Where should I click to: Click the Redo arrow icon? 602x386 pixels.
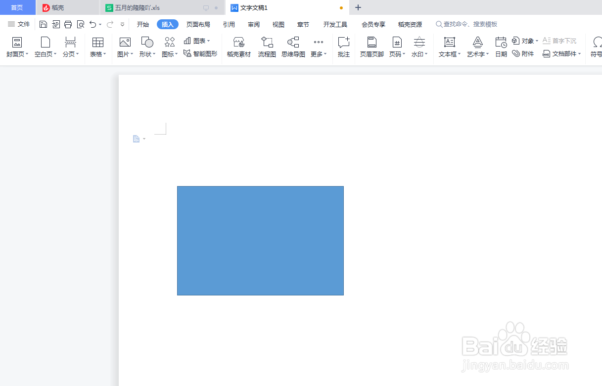point(110,24)
